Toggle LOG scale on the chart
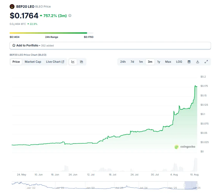The height and width of the screenshot is (194, 214). coord(179,62)
